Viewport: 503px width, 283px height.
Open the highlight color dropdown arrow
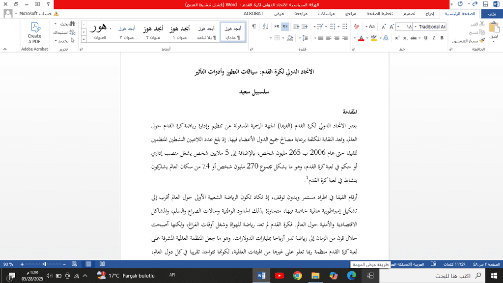tap(367, 38)
